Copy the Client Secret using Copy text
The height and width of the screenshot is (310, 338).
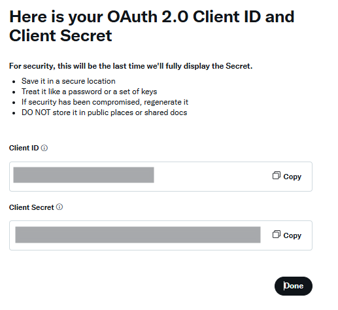(292, 235)
